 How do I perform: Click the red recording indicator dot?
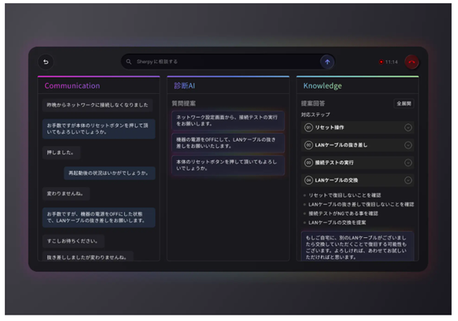[x=381, y=62]
